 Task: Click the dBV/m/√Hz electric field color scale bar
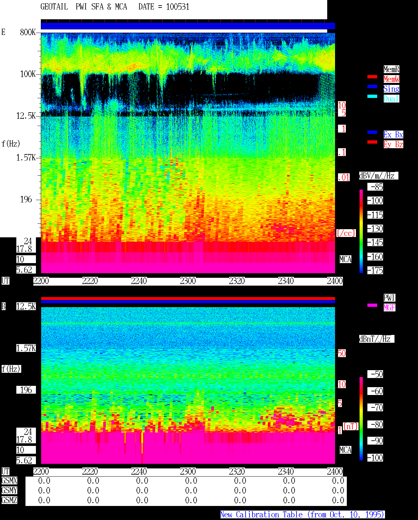pos(361,231)
